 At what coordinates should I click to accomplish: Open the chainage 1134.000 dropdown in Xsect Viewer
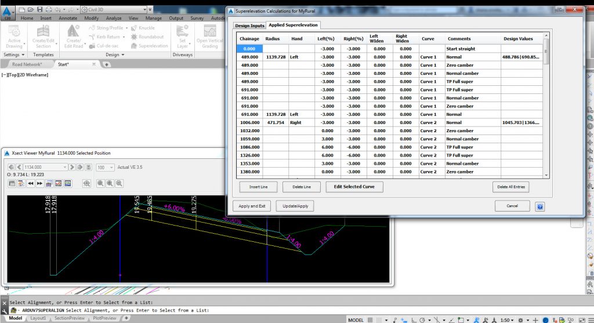point(64,167)
